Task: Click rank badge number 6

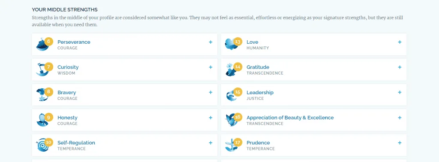Action: coord(49,42)
